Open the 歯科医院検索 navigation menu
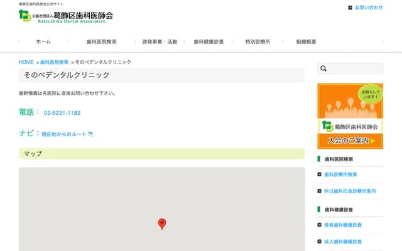Image resolution: width=402 pixels, height=251 pixels. tap(102, 42)
